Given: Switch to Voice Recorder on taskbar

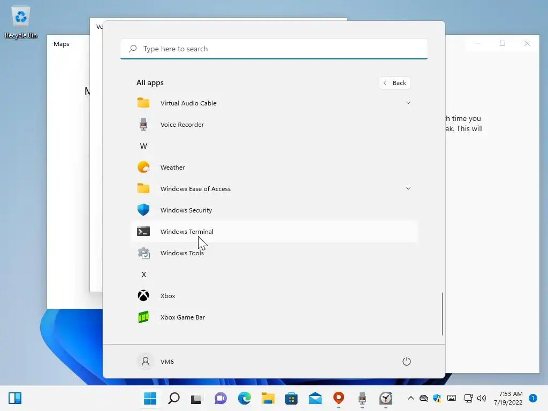Looking at the screenshot, I should (x=362, y=398).
